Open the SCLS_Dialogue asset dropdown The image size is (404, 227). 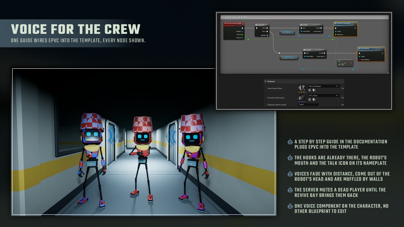point(323,86)
